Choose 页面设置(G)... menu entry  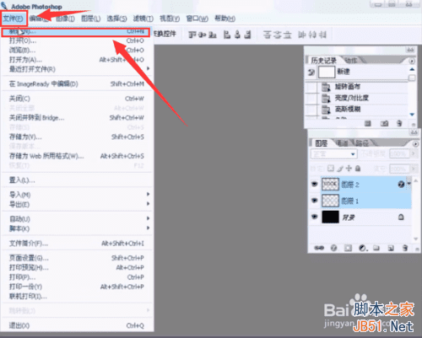pos(77,258)
